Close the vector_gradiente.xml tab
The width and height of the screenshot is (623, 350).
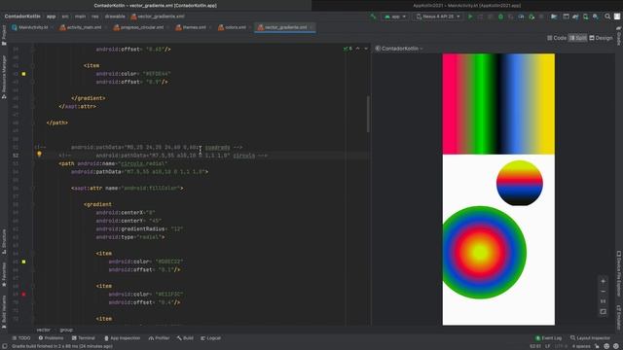point(311,27)
